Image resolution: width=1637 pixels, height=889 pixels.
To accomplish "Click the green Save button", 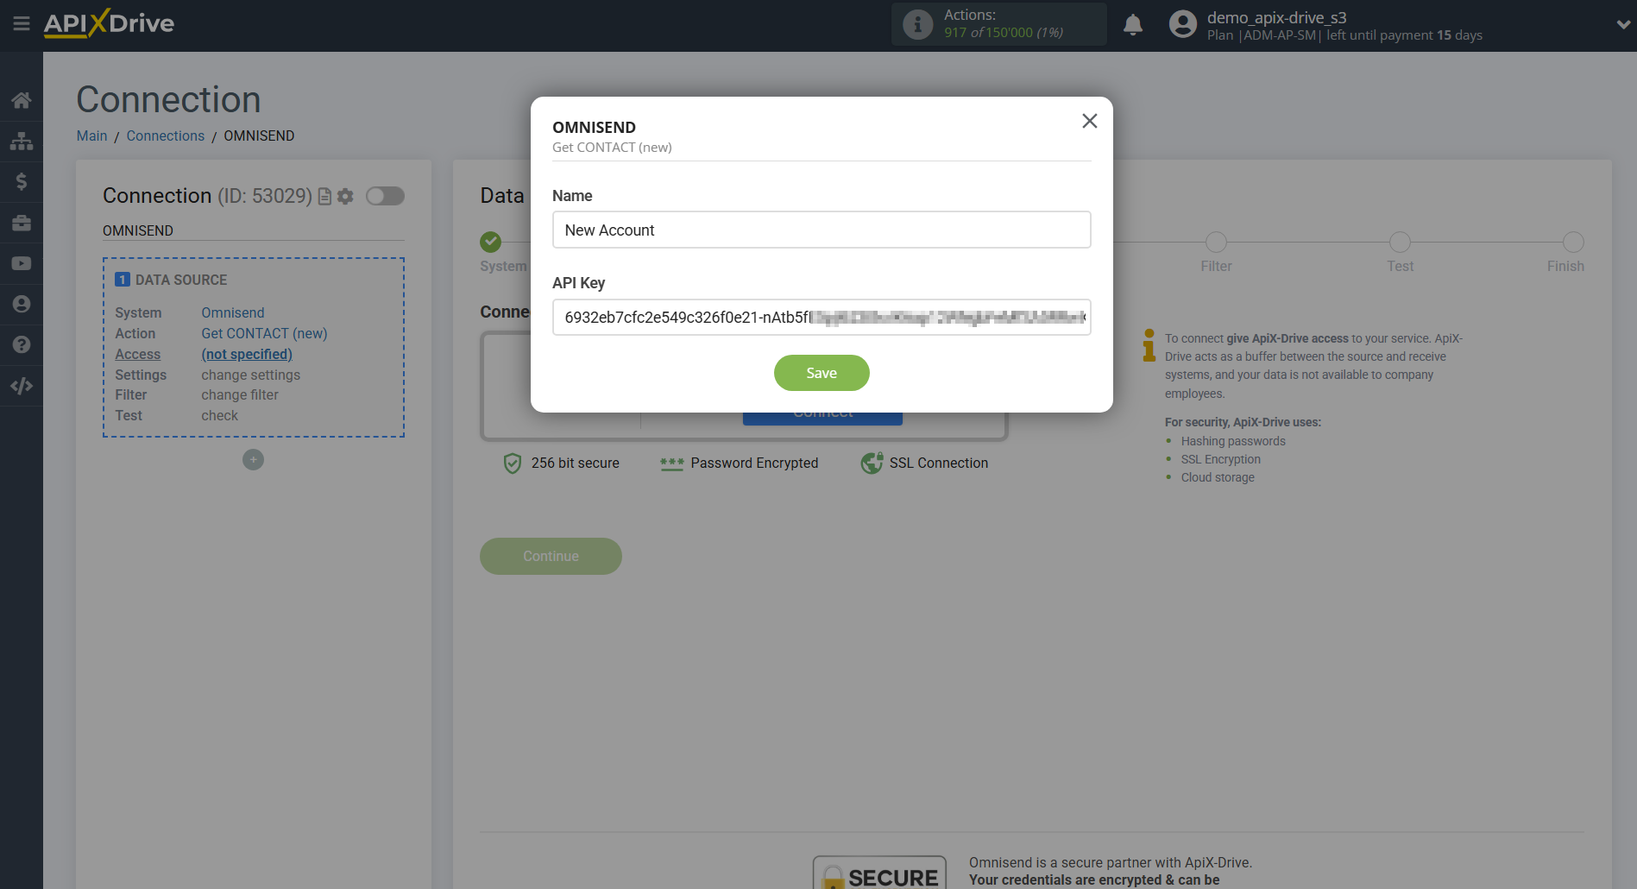I will tap(821, 372).
